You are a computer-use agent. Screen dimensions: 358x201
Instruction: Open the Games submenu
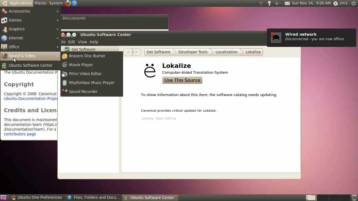pyautogui.click(x=30, y=20)
